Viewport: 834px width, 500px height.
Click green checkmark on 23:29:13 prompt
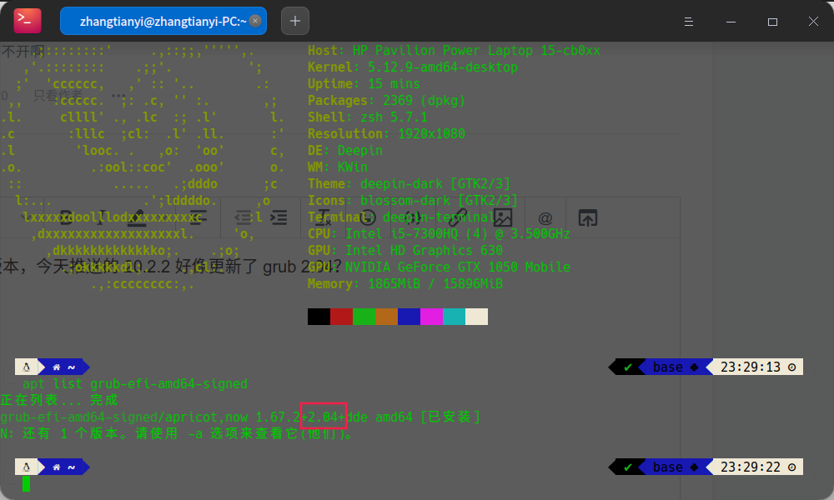point(628,367)
